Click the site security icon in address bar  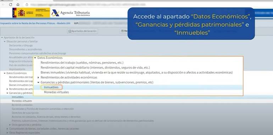click(x=27, y=5)
